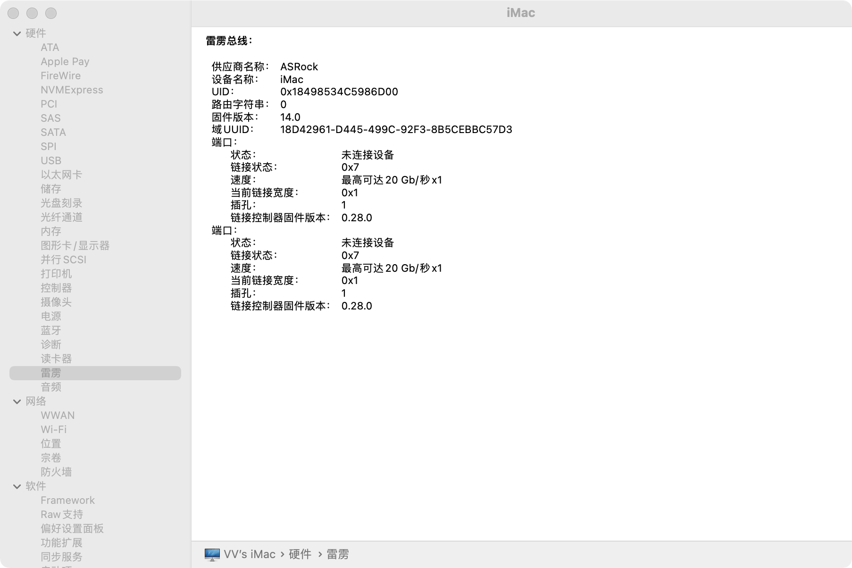This screenshot has width=852, height=568.
Task: Select 以太网卡 in the sidebar
Action: tap(61, 175)
